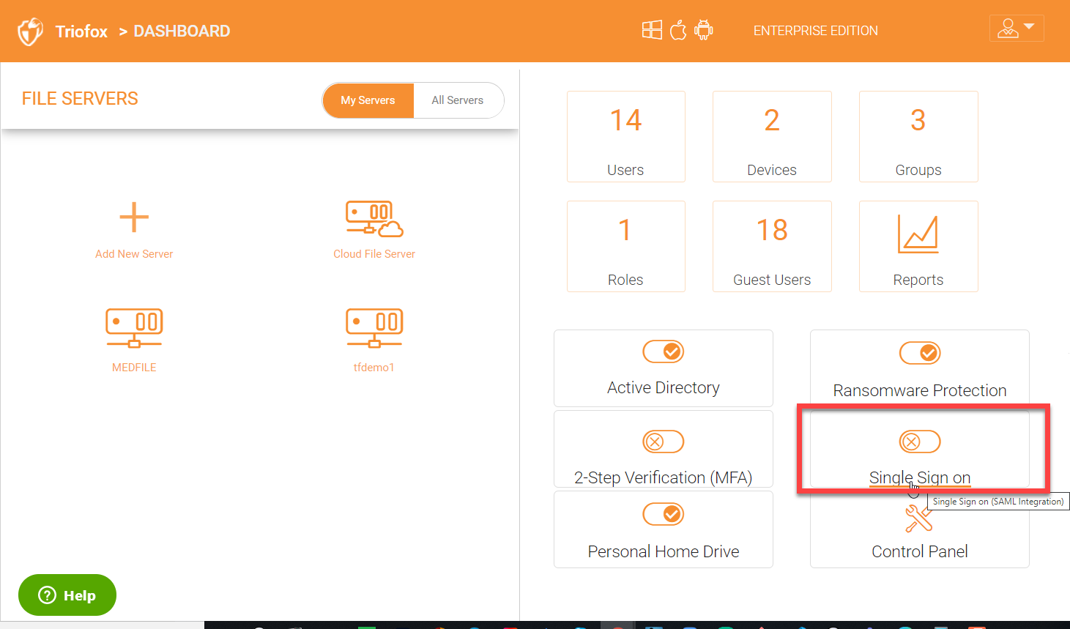This screenshot has width=1070, height=629.
Task: Open the tfdemo1 server icon
Action: (x=374, y=328)
